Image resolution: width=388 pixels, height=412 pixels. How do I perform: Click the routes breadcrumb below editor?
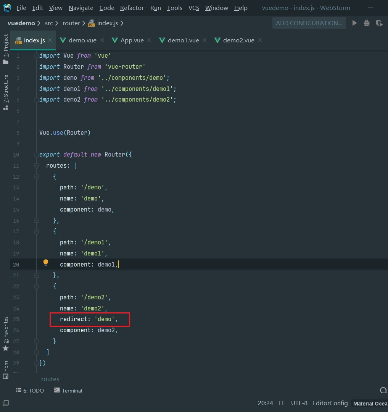click(x=50, y=379)
